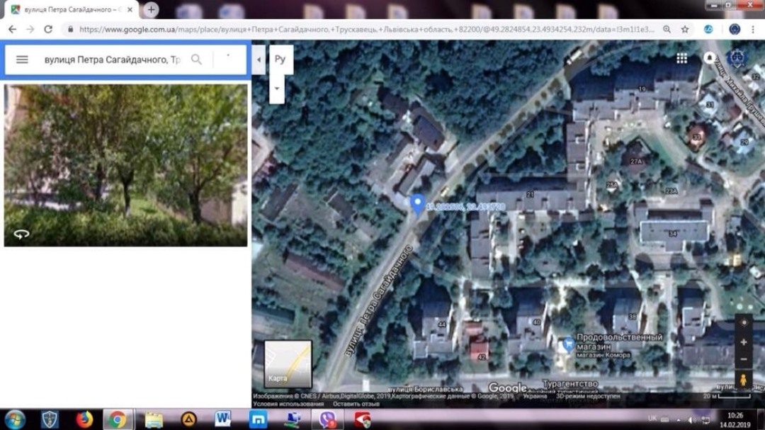Open Firefox from the taskbar
765x430 pixels.
point(84,419)
